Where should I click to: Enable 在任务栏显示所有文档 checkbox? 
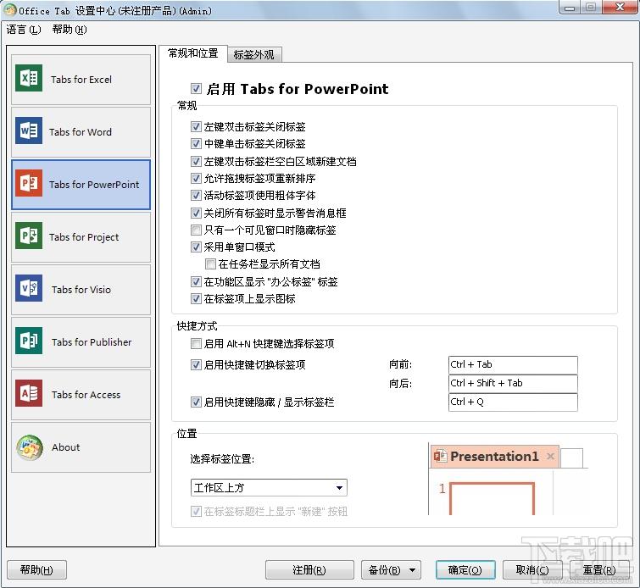pyautogui.click(x=210, y=264)
